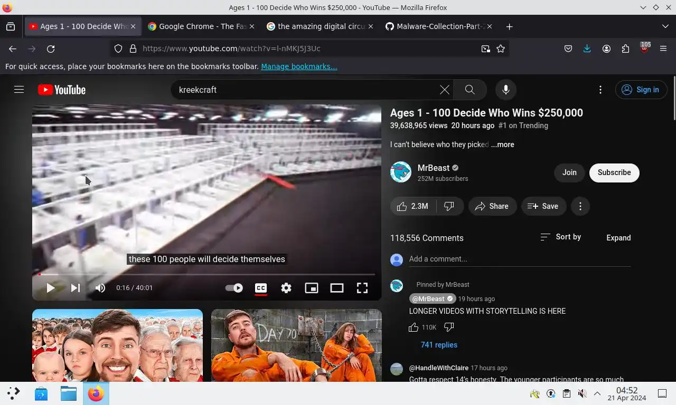Open the YouTube guide hamburger menu
Image resolution: width=676 pixels, height=405 pixels.
(19, 90)
